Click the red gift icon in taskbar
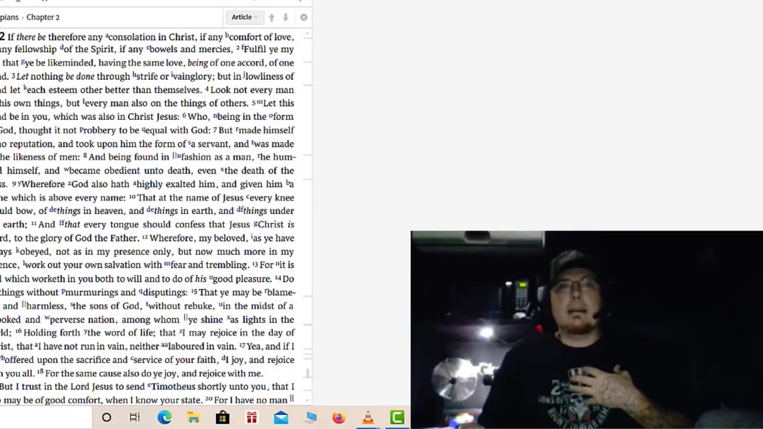 tap(252, 418)
